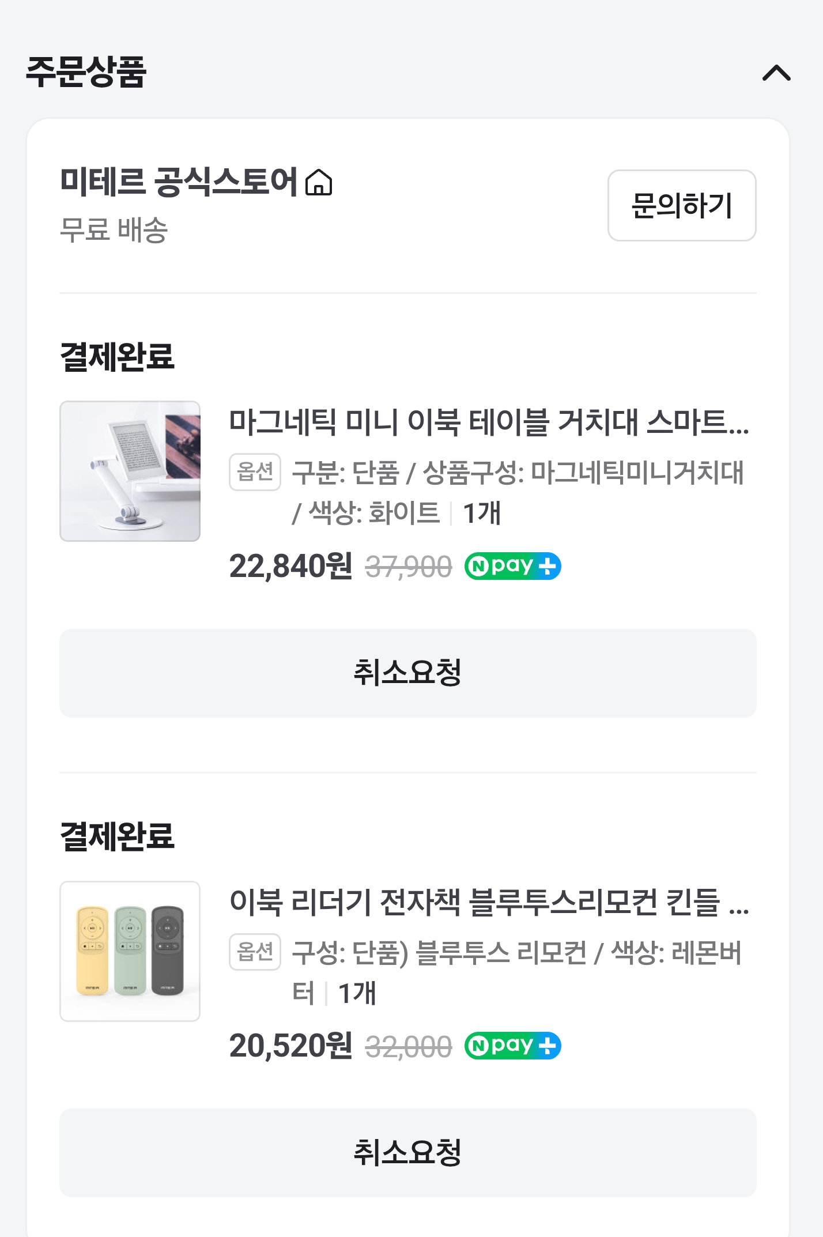Open the 이북 리더기 전자책 블루투스리모컨 product title

point(489,903)
